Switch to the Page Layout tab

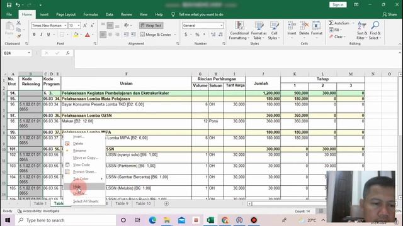pos(65,14)
